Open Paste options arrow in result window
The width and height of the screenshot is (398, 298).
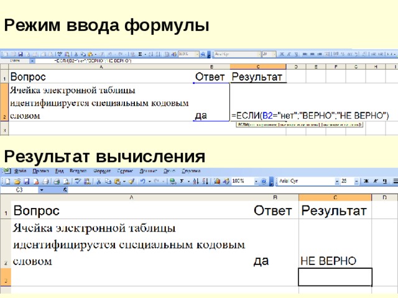pos(124,181)
